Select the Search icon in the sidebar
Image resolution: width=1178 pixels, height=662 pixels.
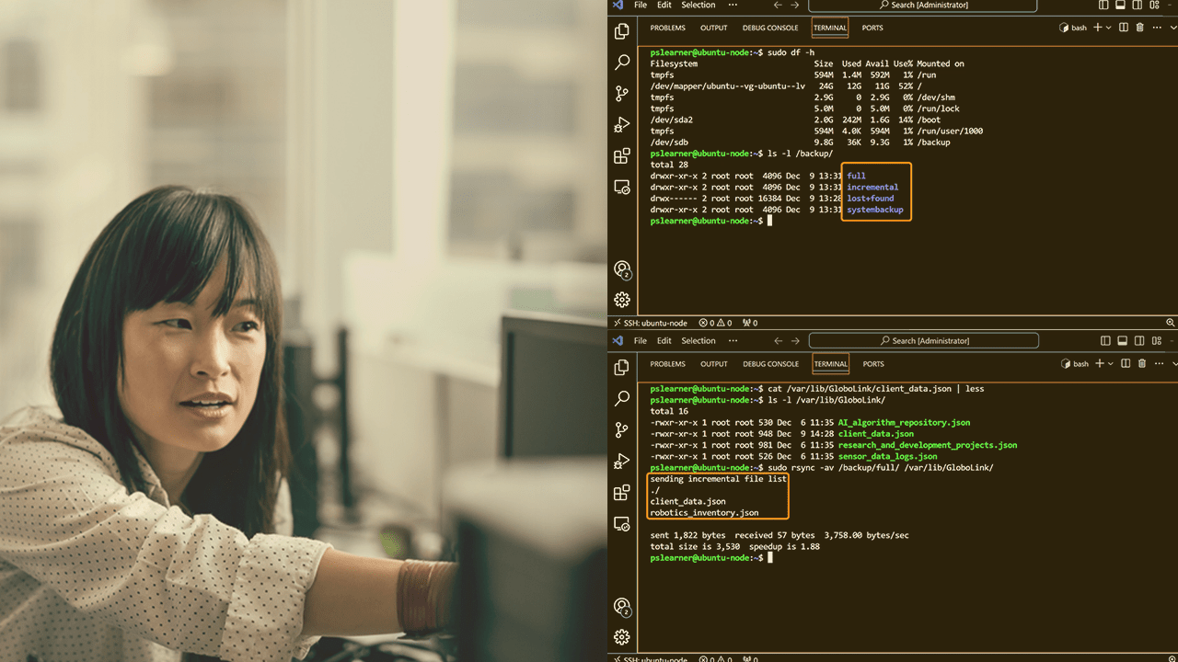[621, 63]
